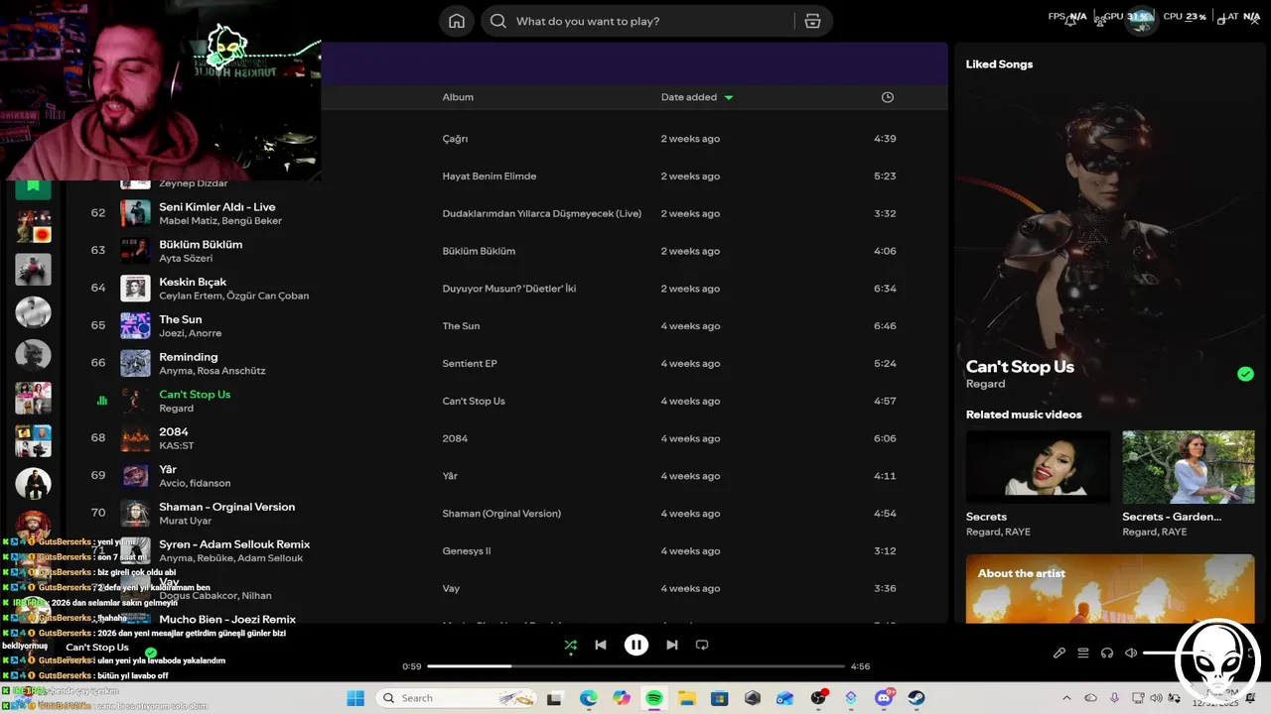Sort by Date added column

689,97
